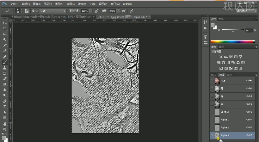Select the Brush tool in toolbox
Viewport: 259px width, 142px height.
[5, 62]
